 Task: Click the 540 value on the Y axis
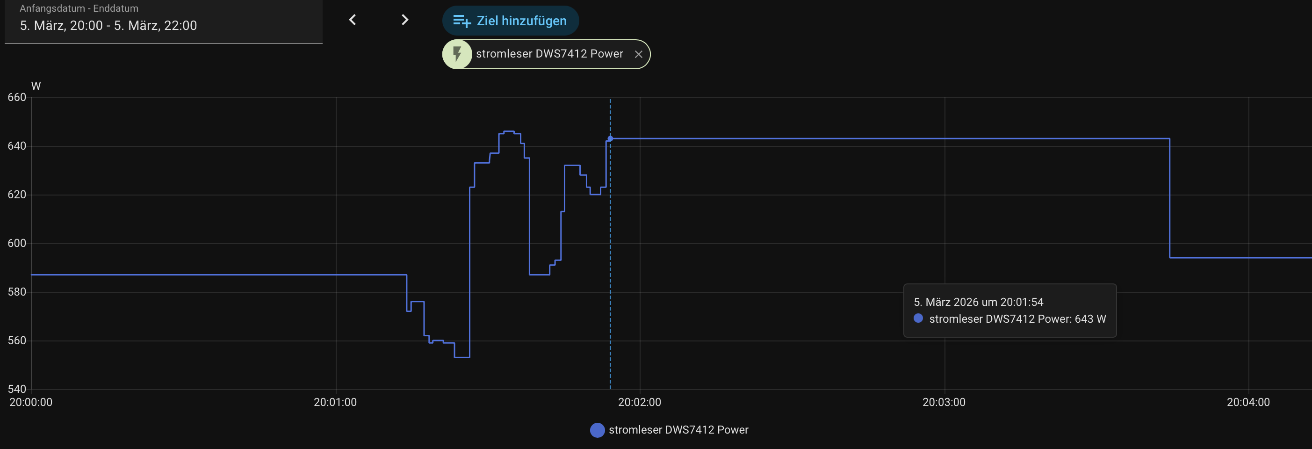click(17, 389)
